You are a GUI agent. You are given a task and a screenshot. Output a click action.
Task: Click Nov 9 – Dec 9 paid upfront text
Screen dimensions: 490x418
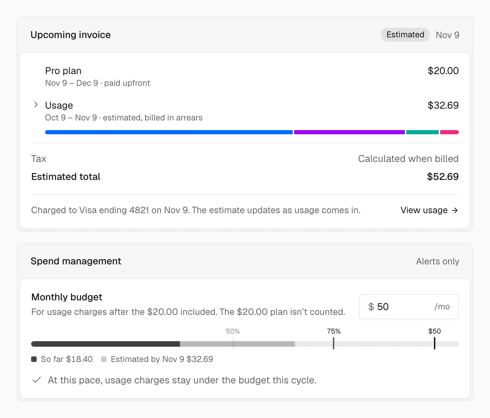tap(98, 83)
